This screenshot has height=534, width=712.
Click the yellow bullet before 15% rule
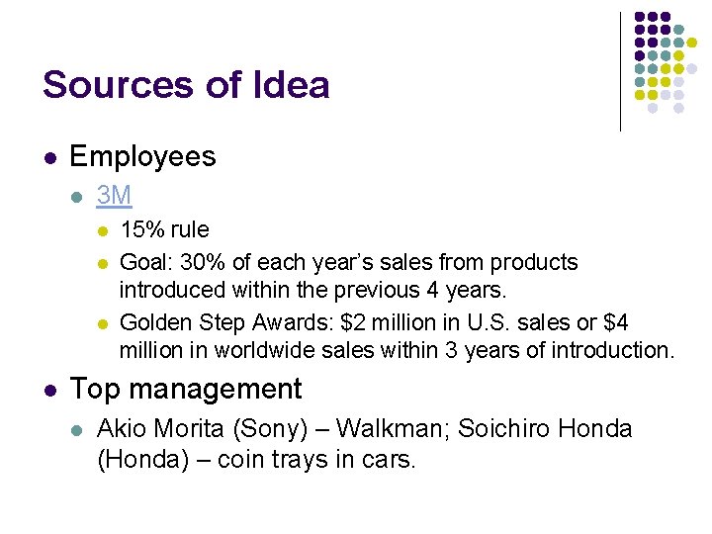[102, 230]
